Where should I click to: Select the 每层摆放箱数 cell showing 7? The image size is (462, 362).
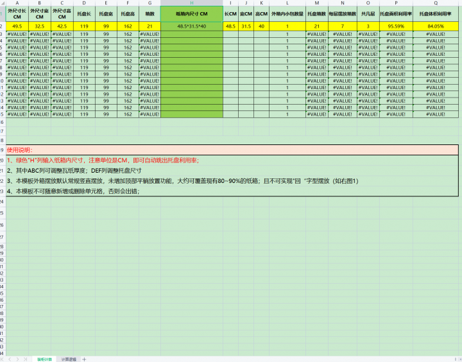pos(342,26)
